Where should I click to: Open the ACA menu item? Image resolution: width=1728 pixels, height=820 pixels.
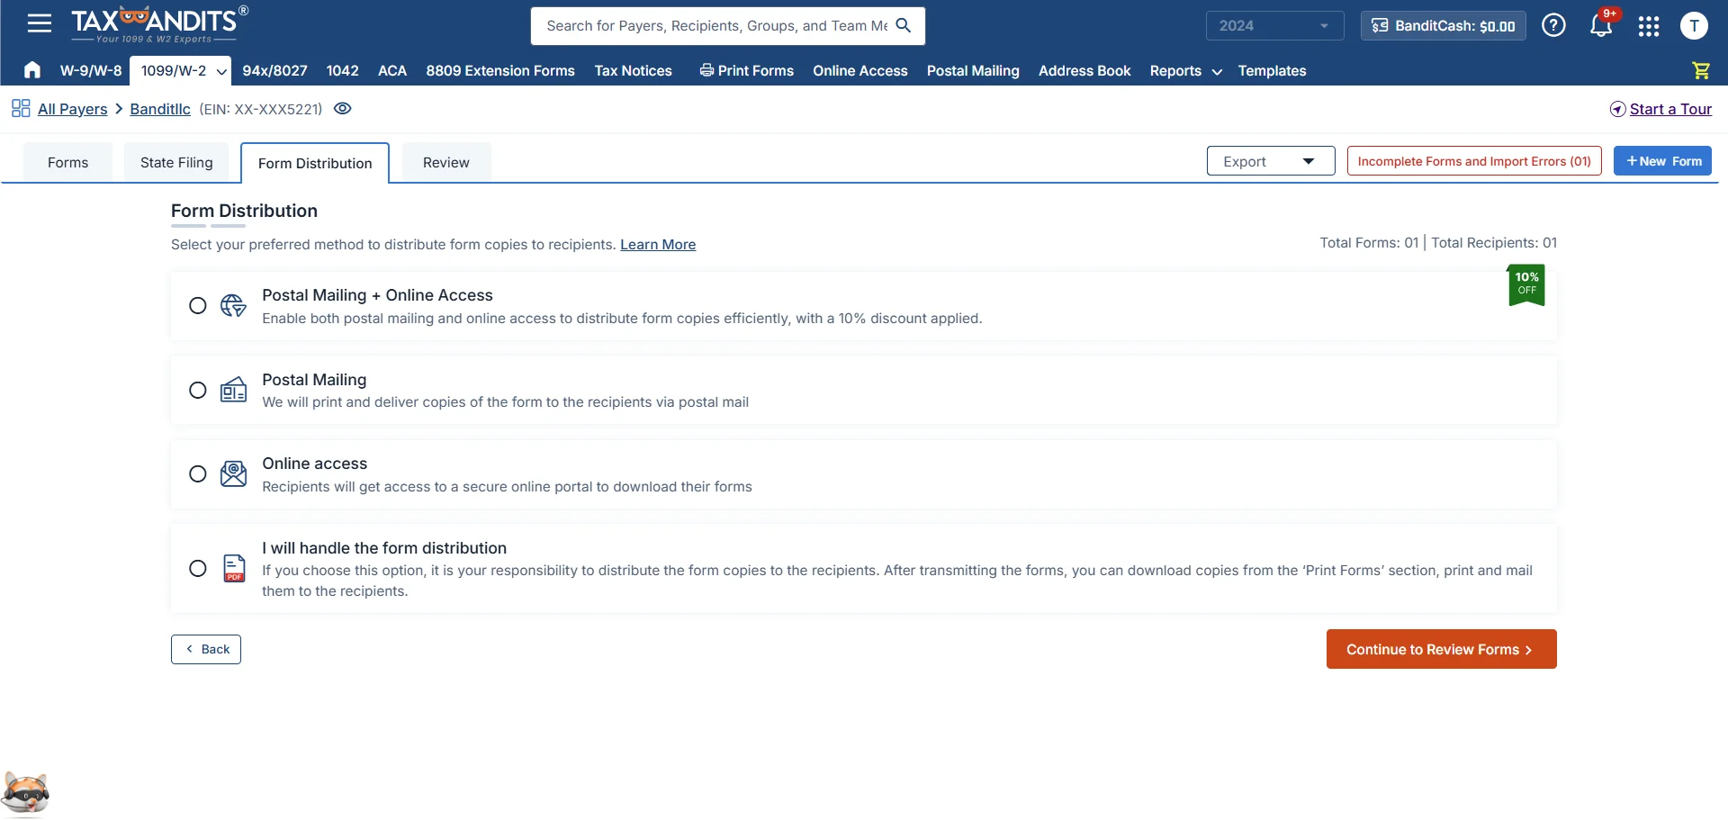pyautogui.click(x=392, y=70)
